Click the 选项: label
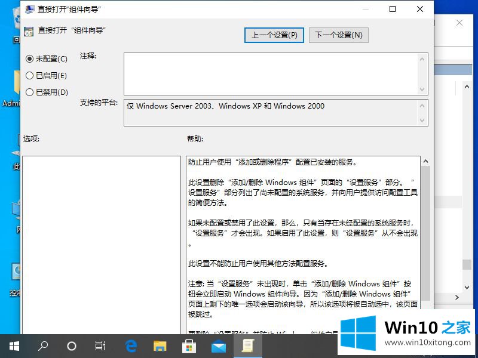This screenshot has height=358, width=478. click(32, 139)
